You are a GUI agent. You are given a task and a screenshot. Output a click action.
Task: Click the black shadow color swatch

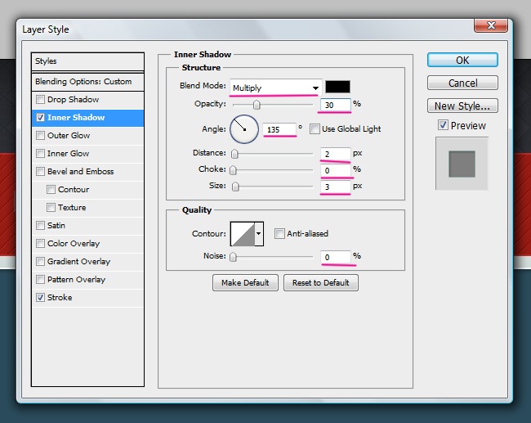(x=337, y=87)
